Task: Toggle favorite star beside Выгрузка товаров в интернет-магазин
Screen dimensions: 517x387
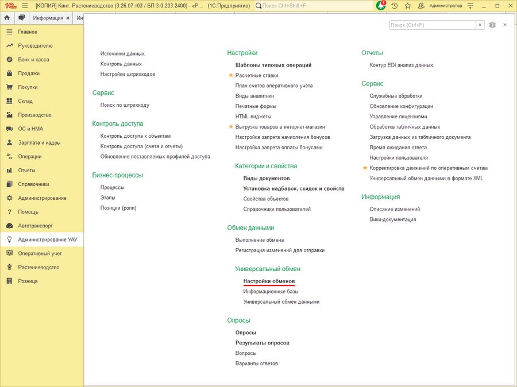Action: (231, 126)
